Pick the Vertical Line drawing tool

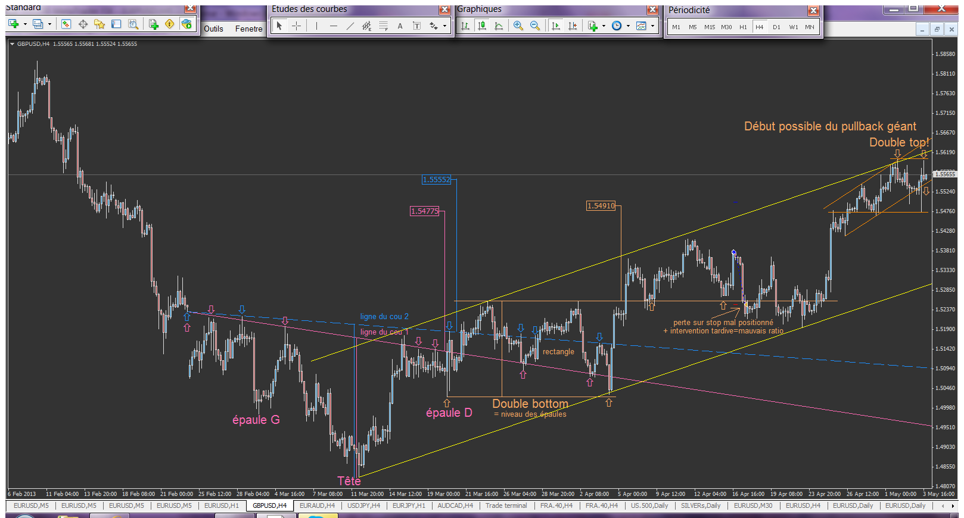[x=316, y=26]
